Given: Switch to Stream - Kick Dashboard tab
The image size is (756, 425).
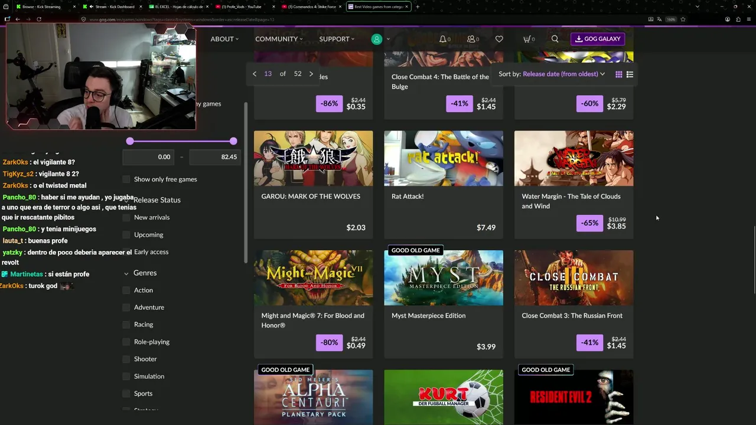Looking at the screenshot, I should (112, 6).
